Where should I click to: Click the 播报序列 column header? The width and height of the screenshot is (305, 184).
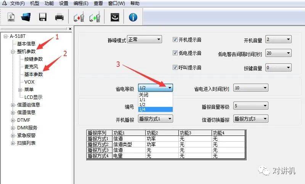[100, 133]
